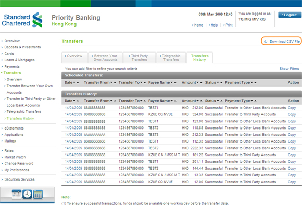Sort Scheduled Transfers by Date descending arrow
The width and height of the screenshot is (302, 206).
(74, 83)
